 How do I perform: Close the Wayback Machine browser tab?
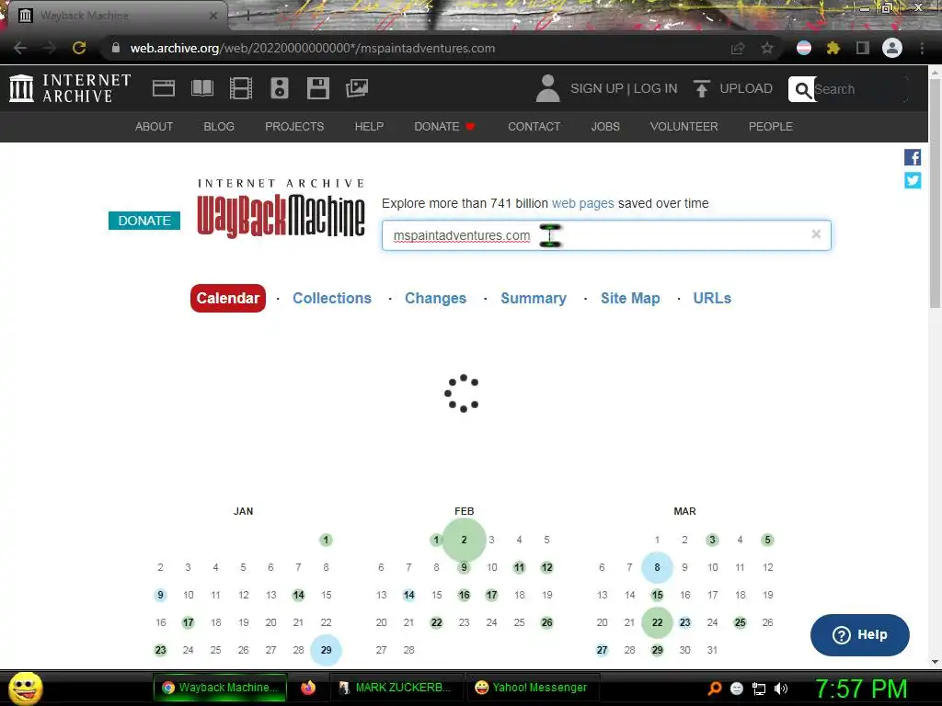pyautogui.click(x=213, y=16)
